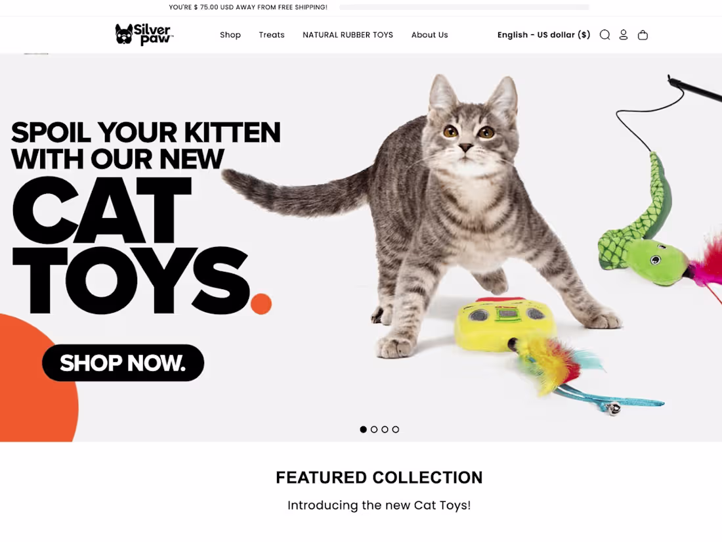Open the Shop menu
Image resolution: width=722 pixels, height=542 pixels.
230,35
